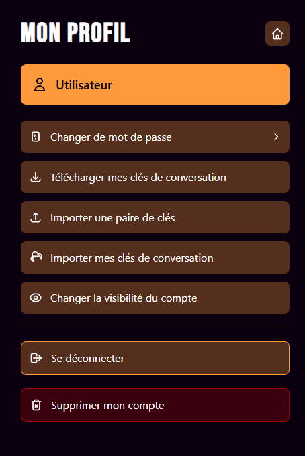
Task: Click the user silhouette icon
Action: click(x=40, y=84)
